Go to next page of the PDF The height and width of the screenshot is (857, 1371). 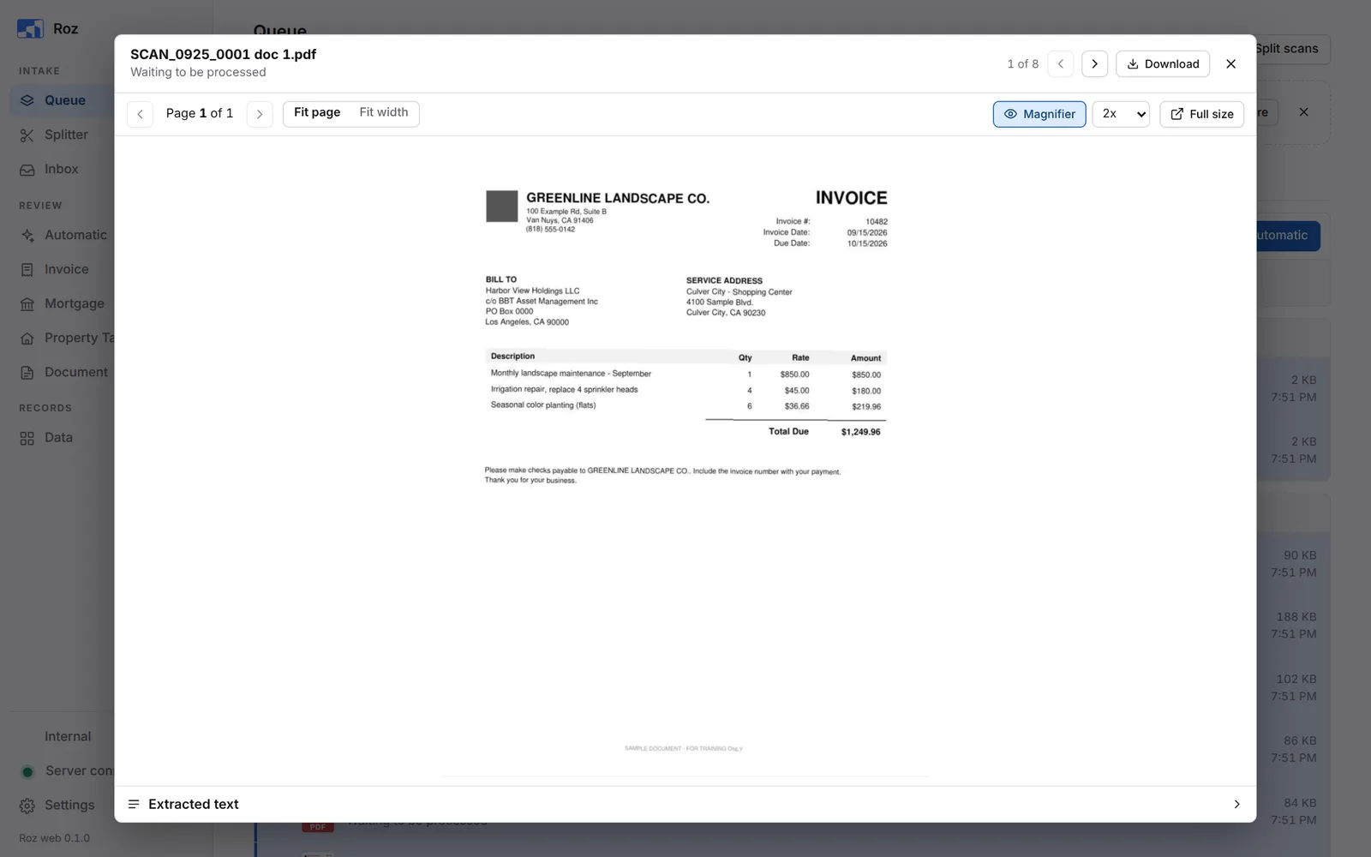point(260,114)
